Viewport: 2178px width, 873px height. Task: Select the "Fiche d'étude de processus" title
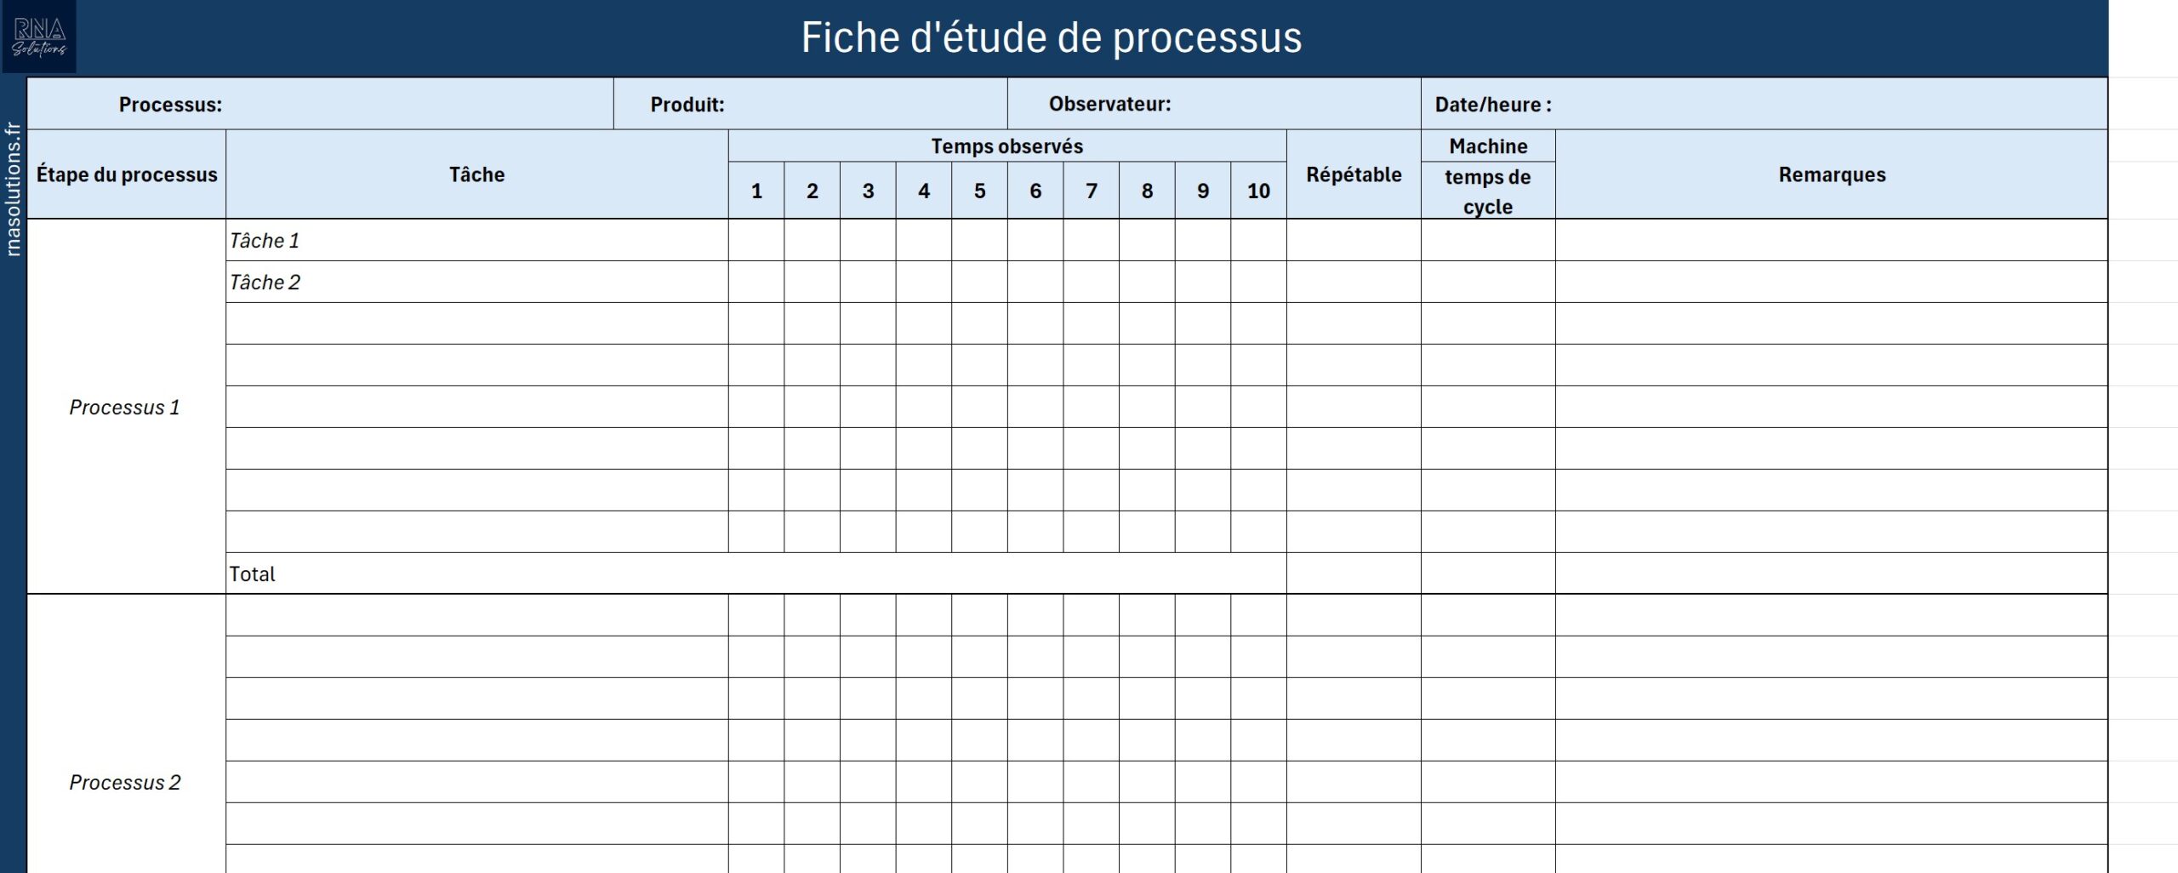click(x=1051, y=38)
